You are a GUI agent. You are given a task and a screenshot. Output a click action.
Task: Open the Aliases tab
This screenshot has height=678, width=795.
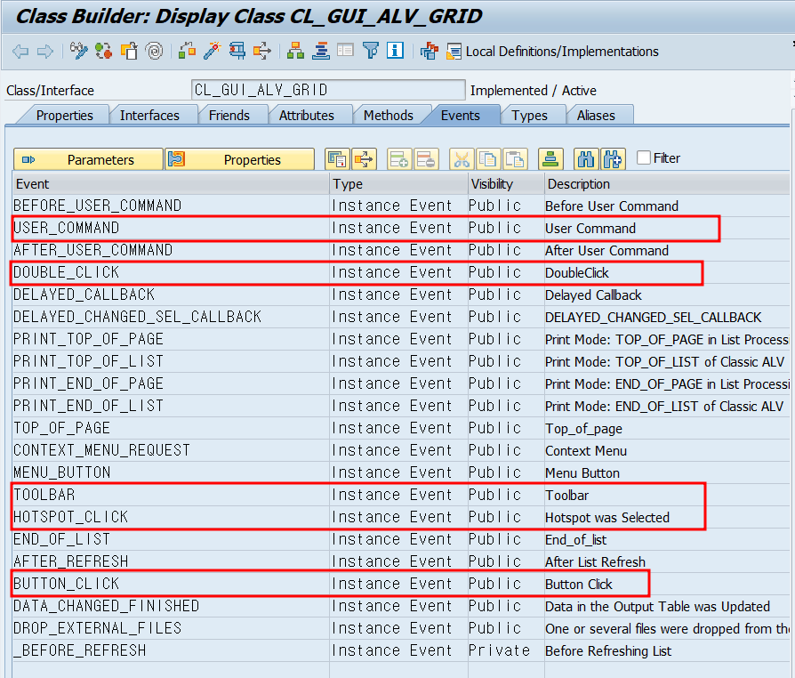coord(596,115)
